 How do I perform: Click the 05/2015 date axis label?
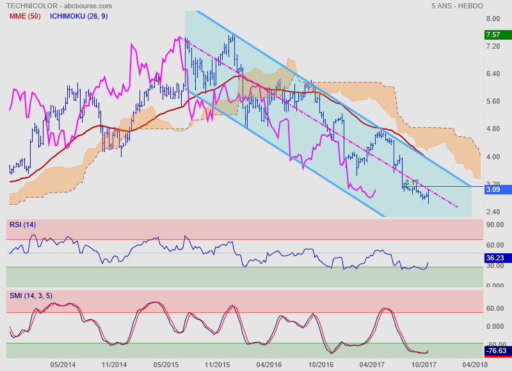point(166,365)
